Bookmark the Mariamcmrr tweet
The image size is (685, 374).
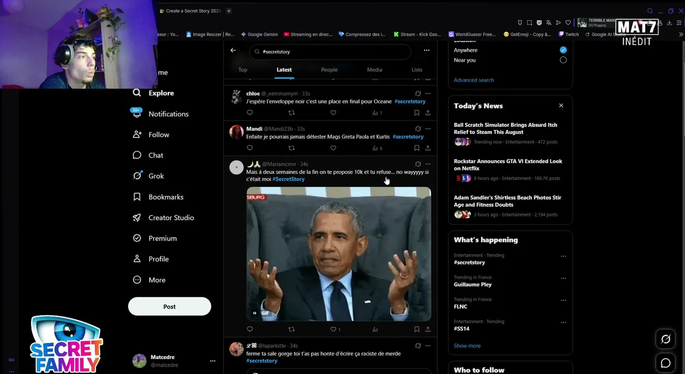(417, 329)
